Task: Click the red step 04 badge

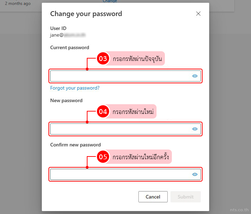Action: click(103, 112)
